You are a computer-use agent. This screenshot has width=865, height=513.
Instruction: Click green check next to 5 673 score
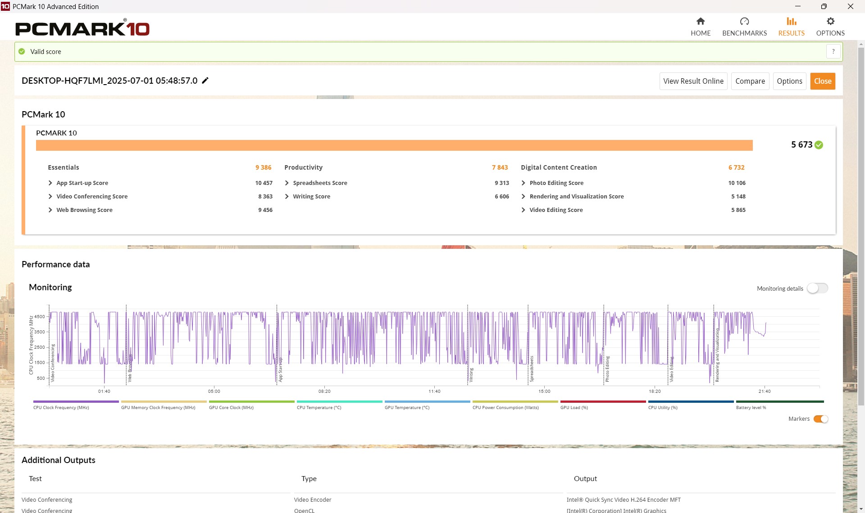click(x=819, y=145)
